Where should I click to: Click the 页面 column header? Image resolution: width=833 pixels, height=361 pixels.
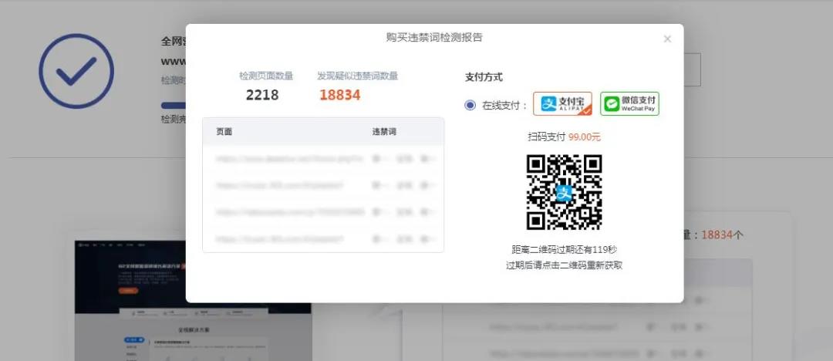[224, 132]
